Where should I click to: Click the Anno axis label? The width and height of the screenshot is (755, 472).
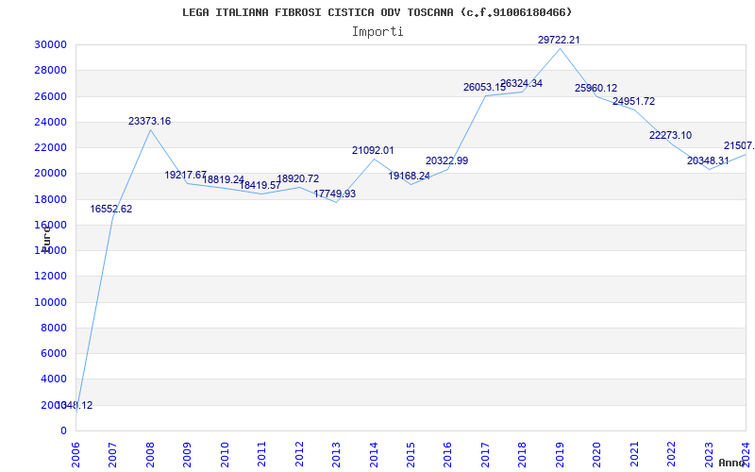click(731, 463)
